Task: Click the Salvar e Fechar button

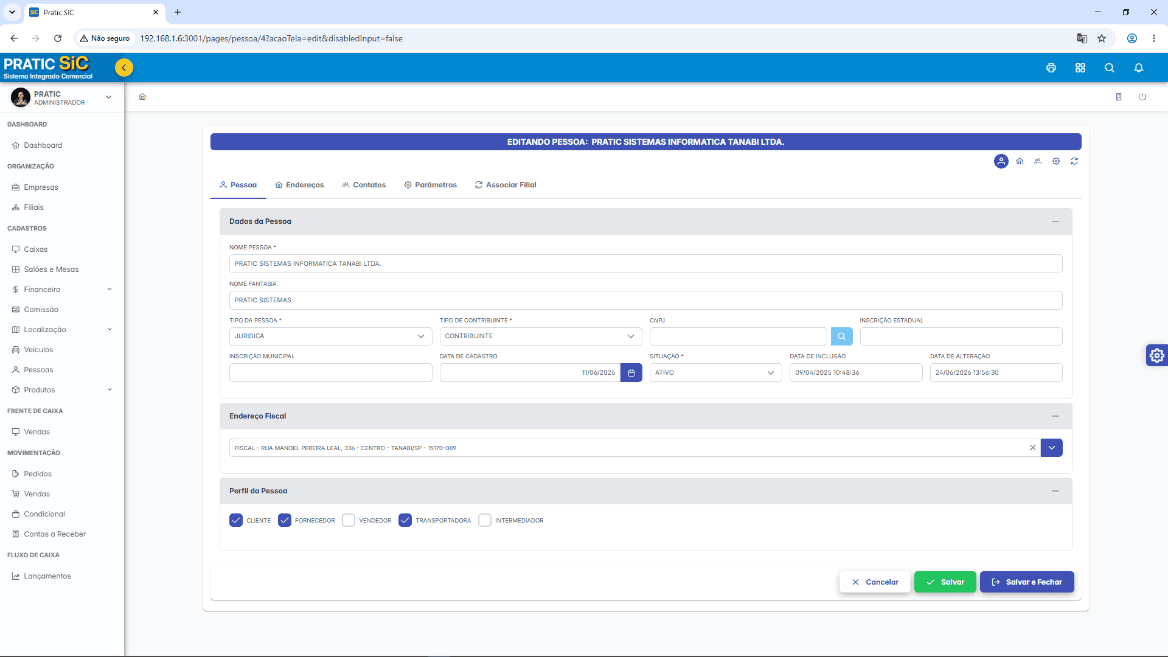Action: (1027, 582)
